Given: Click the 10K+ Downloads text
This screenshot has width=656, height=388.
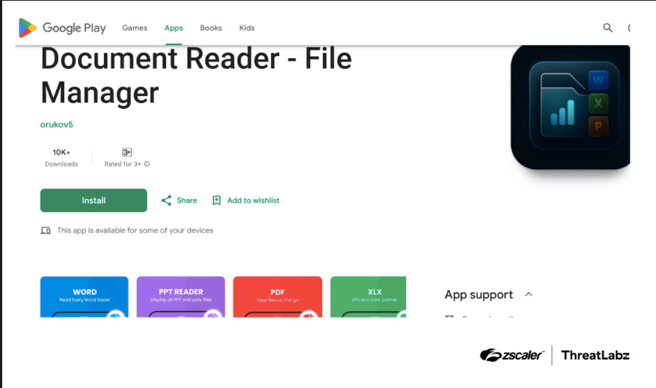Looking at the screenshot, I should coord(62,158).
